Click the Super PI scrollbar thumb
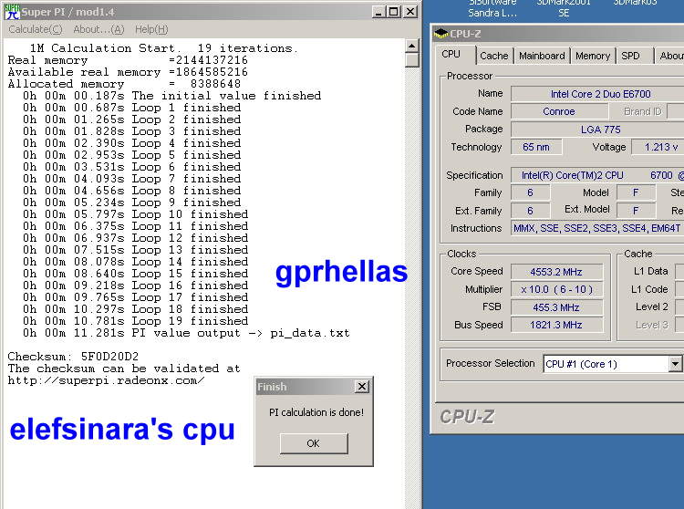 [412, 60]
